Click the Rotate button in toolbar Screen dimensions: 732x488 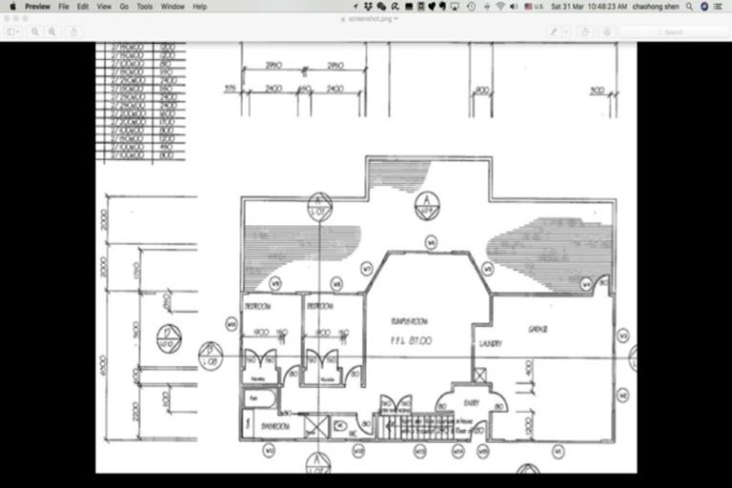pyautogui.click(x=583, y=31)
